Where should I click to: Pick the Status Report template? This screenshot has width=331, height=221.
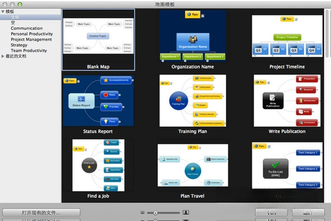click(x=98, y=101)
